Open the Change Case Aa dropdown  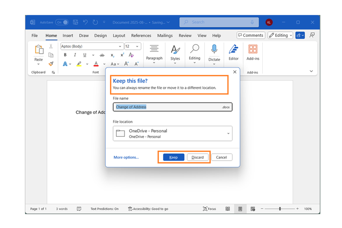[115, 64]
